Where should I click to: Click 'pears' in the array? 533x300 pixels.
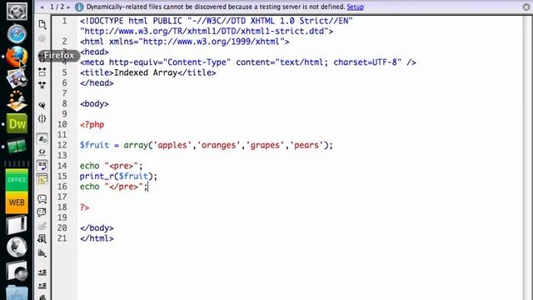(306, 145)
